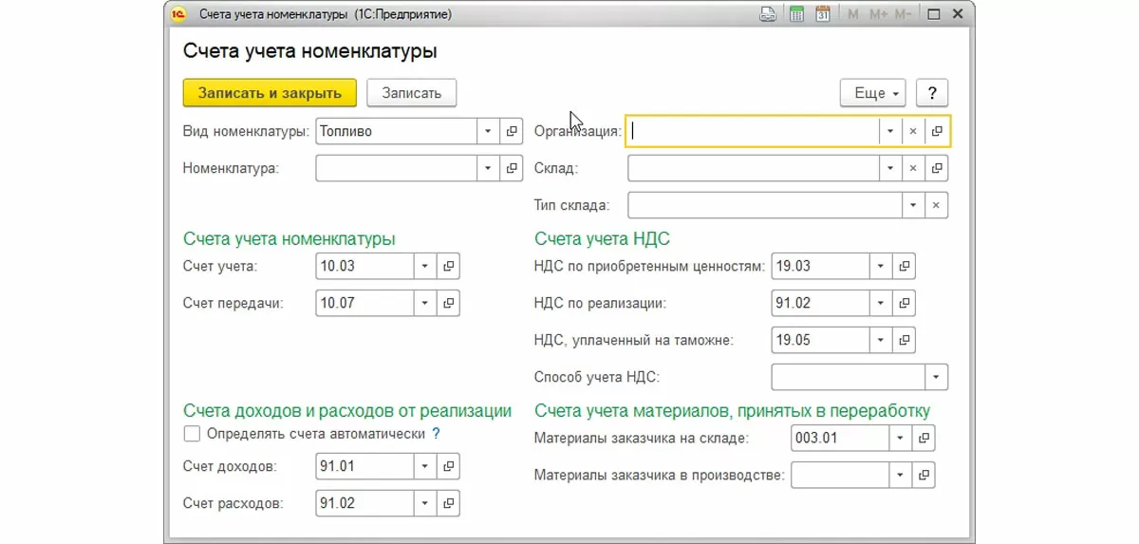
Task: Clear the Склад field
Action: click(913, 168)
